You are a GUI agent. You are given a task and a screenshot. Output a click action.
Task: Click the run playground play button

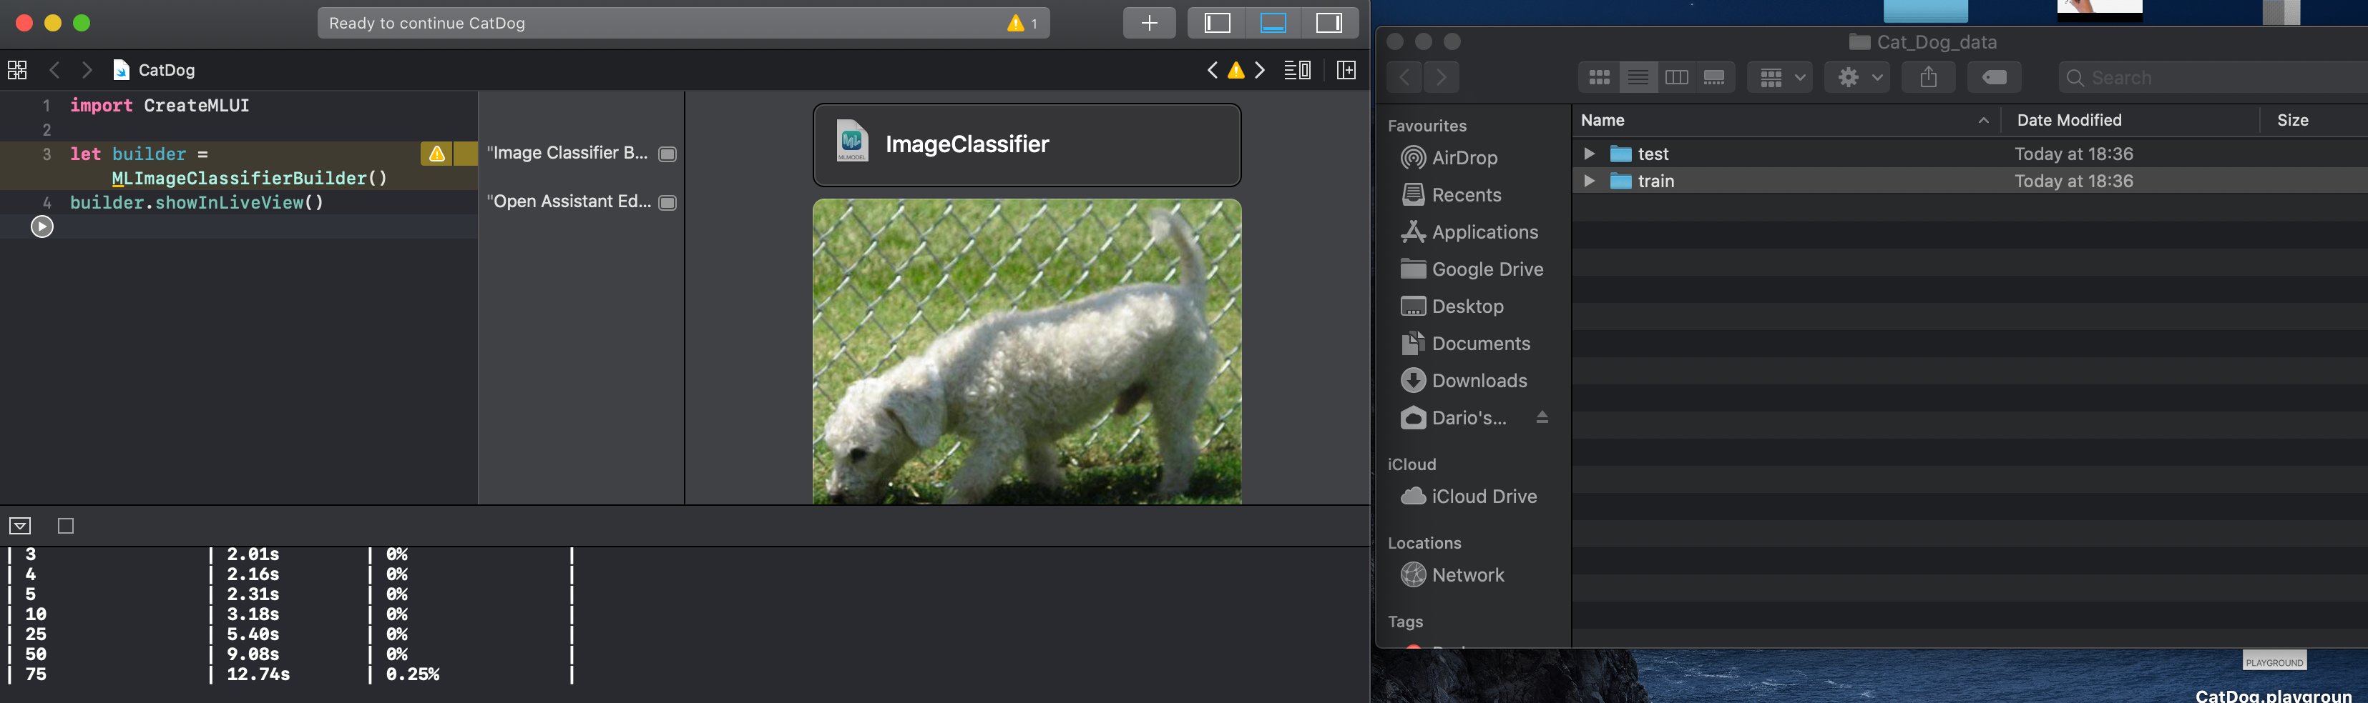coord(42,226)
